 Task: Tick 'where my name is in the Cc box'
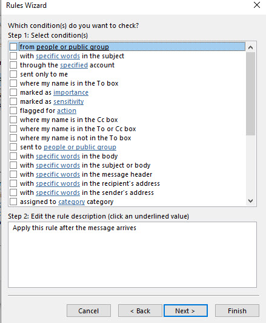[x=13, y=120]
